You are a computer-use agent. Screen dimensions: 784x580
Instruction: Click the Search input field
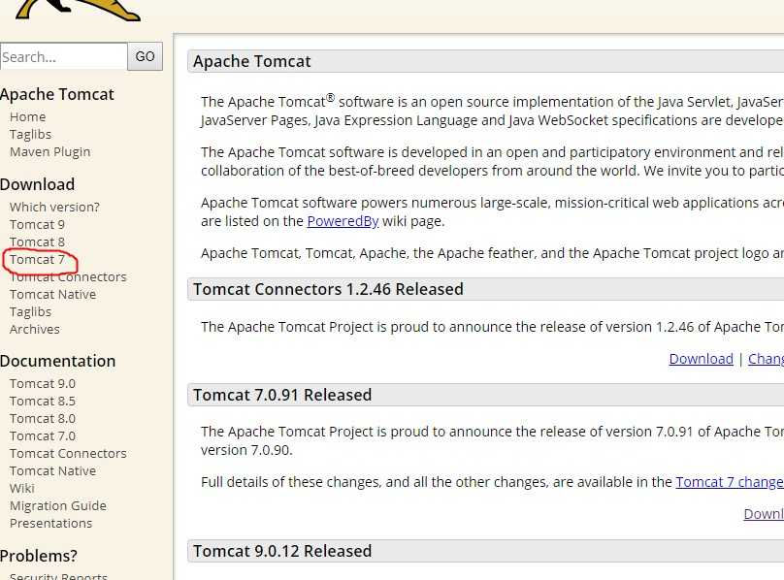coord(63,56)
